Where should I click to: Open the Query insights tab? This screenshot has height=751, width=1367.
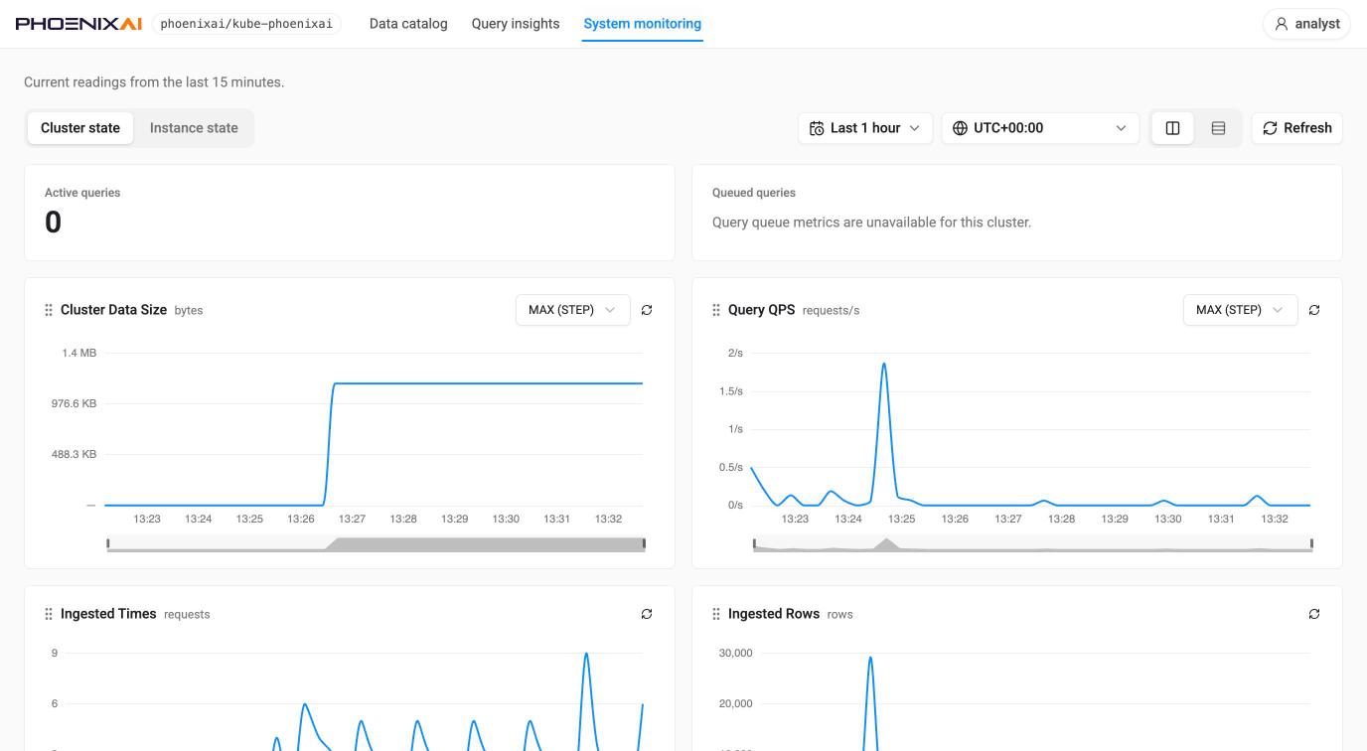516,24
